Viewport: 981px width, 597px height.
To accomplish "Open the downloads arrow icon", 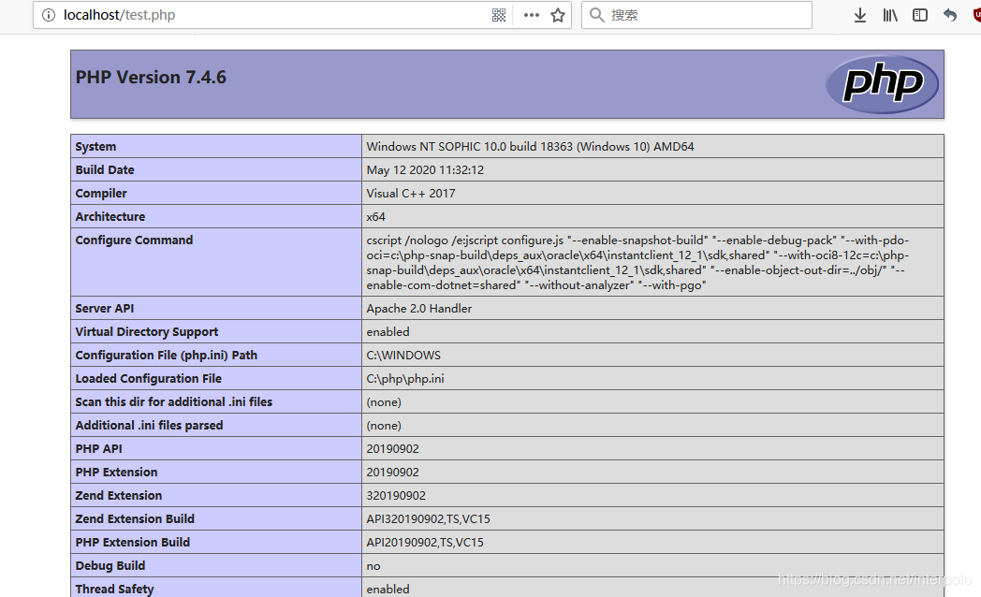I will (860, 15).
